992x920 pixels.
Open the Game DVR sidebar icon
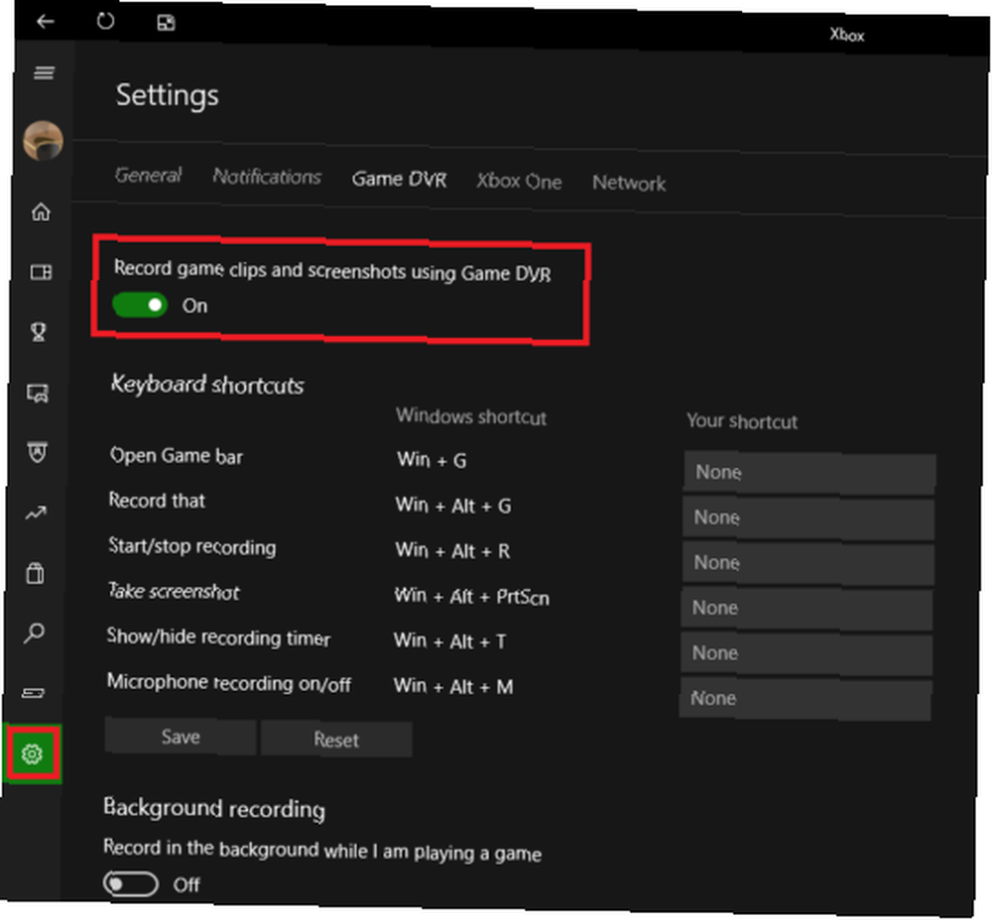[38, 393]
